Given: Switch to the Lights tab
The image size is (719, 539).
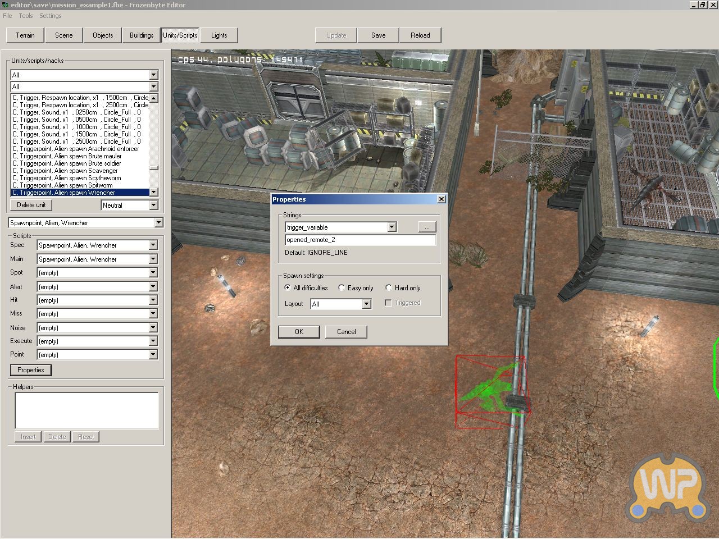Looking at the screenshot, I should (219, 35).
